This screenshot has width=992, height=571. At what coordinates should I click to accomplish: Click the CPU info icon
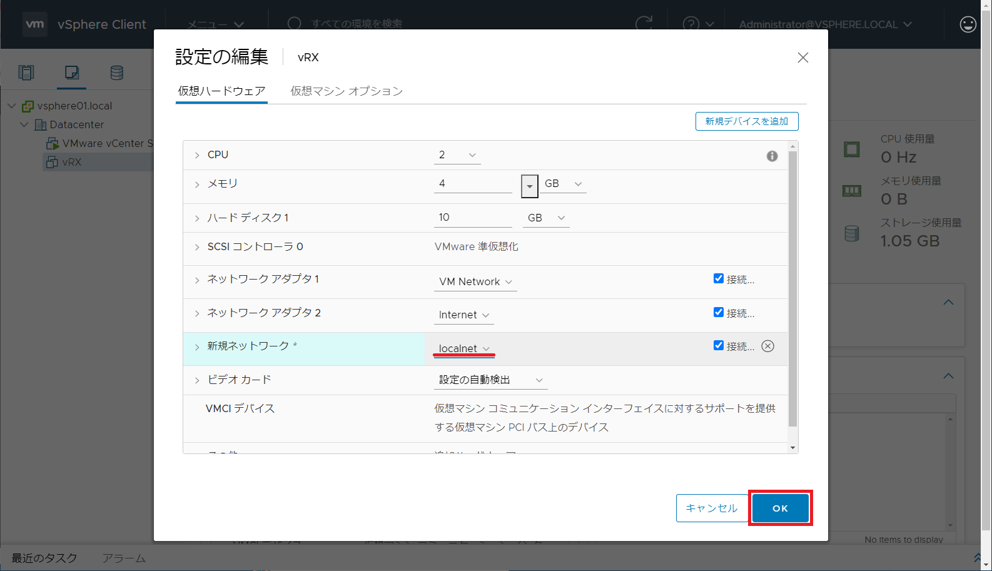tap(772, 156)
